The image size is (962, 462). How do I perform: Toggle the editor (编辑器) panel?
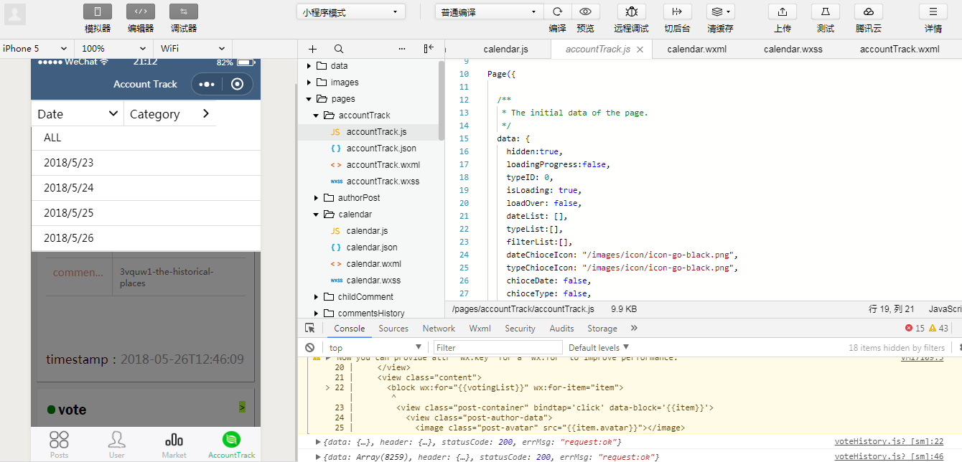141,11
